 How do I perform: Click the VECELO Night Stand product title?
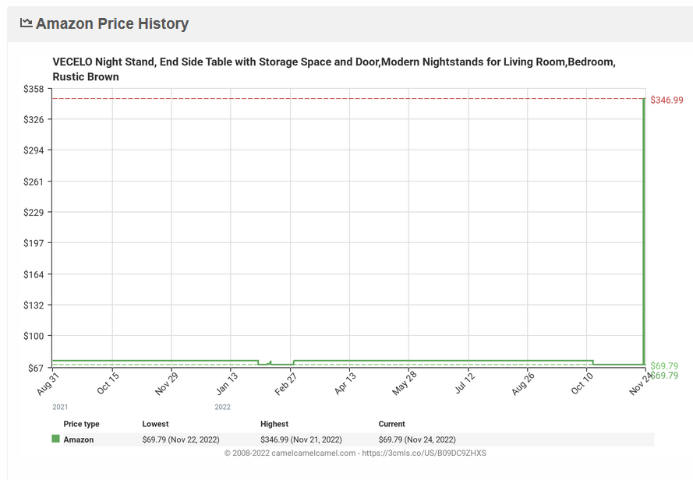tap(334, 69)
